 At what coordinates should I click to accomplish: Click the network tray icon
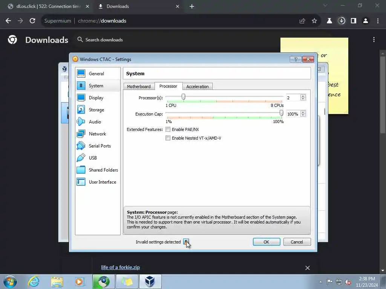[x=339, y=282]
